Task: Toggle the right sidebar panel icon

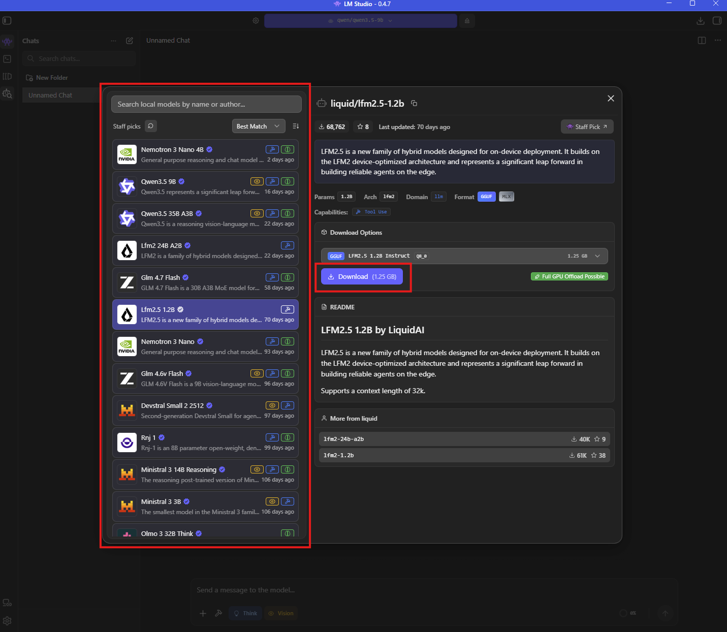Action: tap(717, 21)
